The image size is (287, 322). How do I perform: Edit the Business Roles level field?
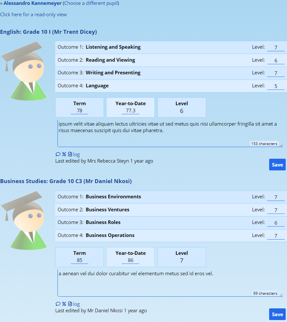(276, 223)
